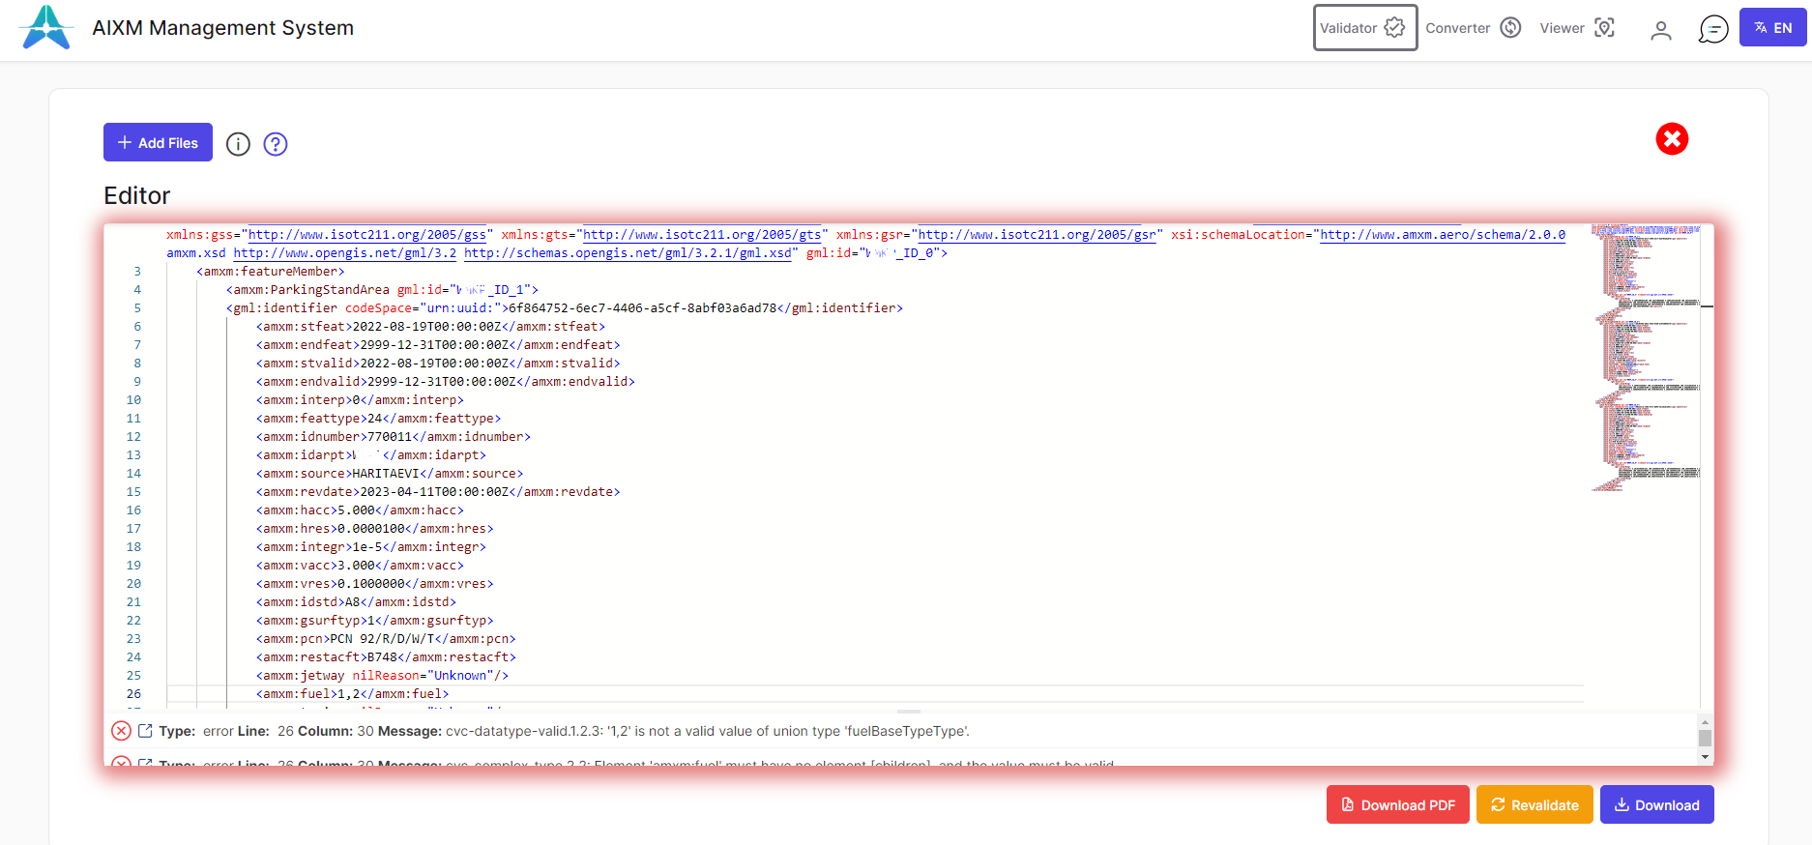Image resolution: width=1812 pixels, height=845 pixels.
Task: Click the code minimap in the editor
Action: 1645,358
